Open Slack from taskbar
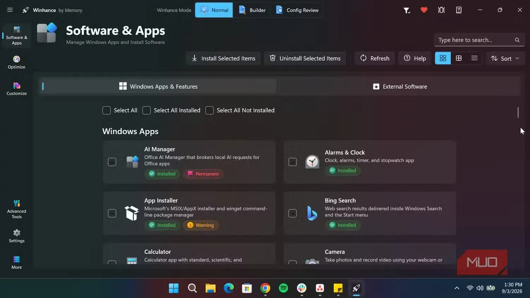Screen dimensions: 530x298 click(x=302, y=288)
